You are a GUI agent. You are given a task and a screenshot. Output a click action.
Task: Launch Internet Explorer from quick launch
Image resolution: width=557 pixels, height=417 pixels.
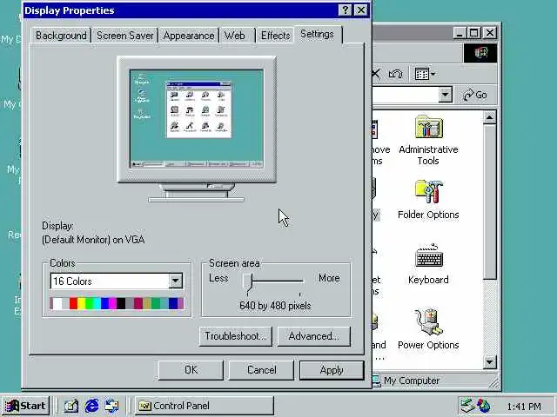point(91,406)
